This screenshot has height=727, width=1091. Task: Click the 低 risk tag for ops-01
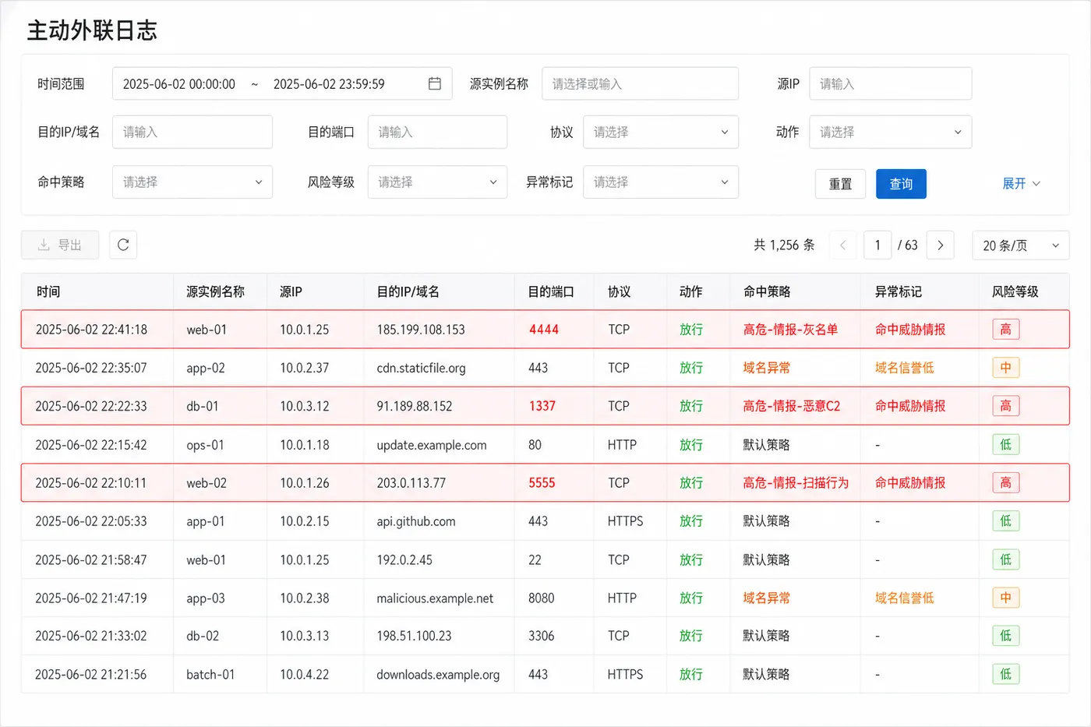click(1005, 445)
